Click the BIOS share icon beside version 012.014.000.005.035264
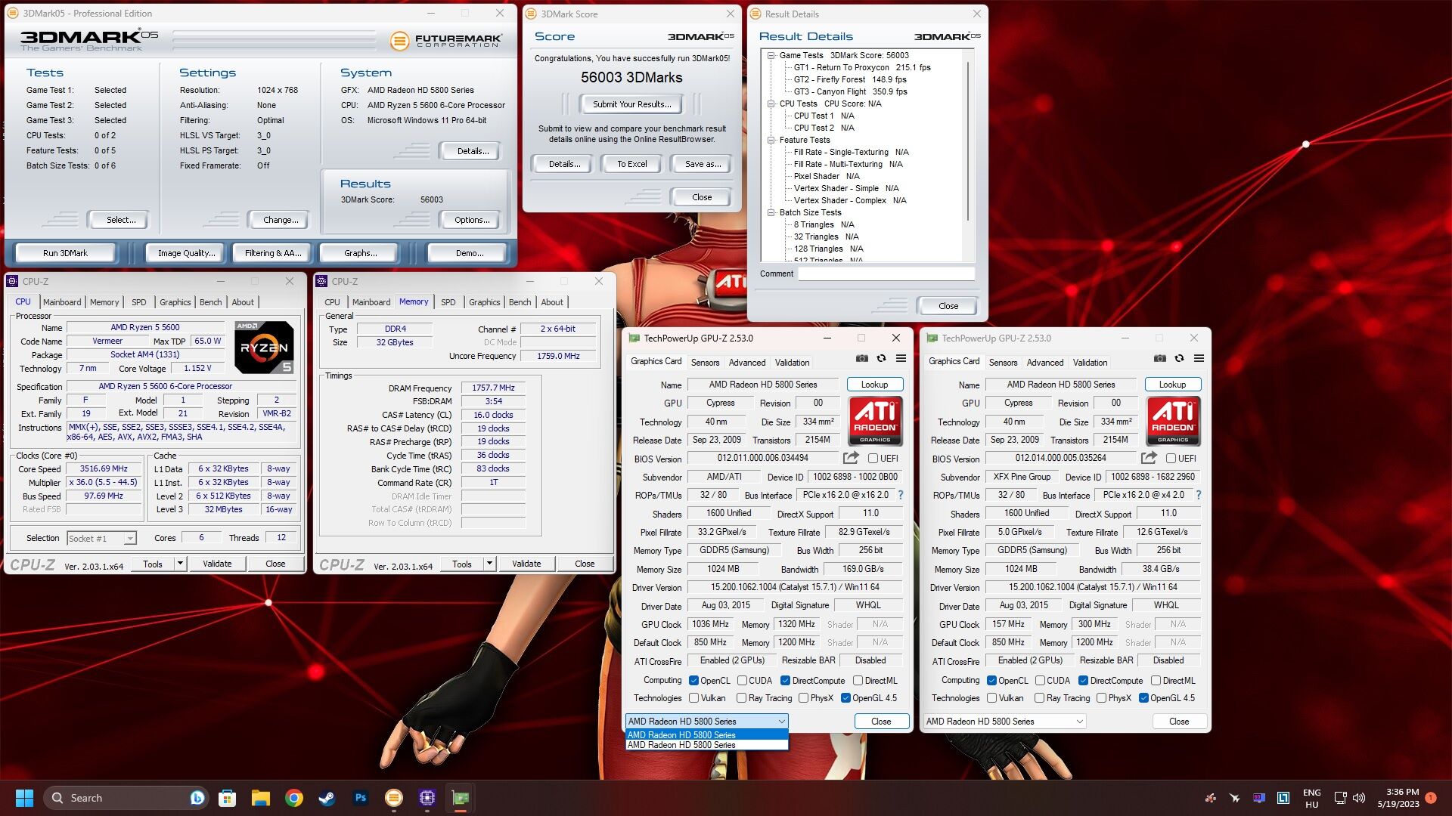This screenshot has width=1452, height=816. (1149, 458)
